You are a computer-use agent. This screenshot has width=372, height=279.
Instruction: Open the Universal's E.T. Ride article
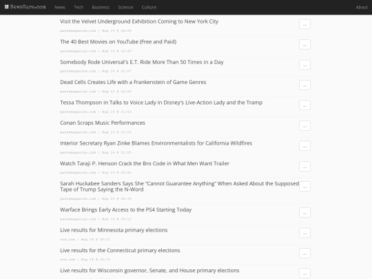click(x=142, y=62)
